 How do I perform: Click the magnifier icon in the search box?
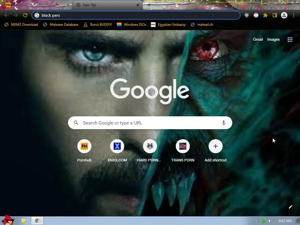point(76,123)
